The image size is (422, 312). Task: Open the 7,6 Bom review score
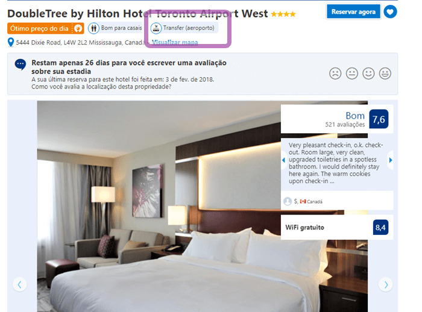coord(379,119)
